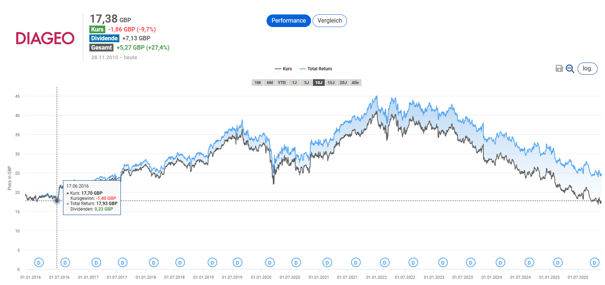This screenshot has width=605, height=285.
Task: Open the dividend marker near 01.07.2017
Action: click(x=123, y=263)
